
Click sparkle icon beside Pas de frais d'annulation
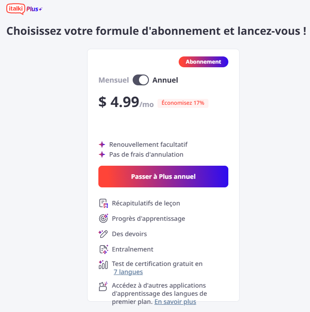pyautogui.click(x=102, y=154)
